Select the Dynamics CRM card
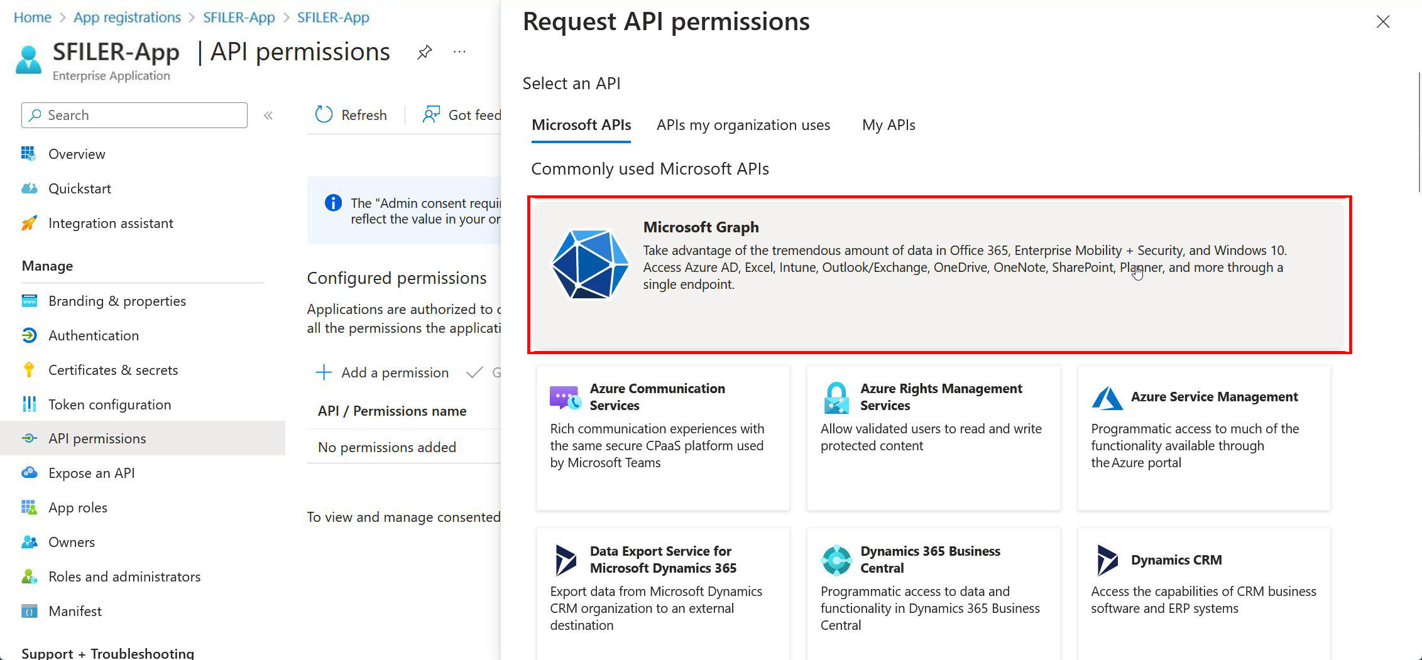The image size is (1422, 660). click(x=1204, y=593)
